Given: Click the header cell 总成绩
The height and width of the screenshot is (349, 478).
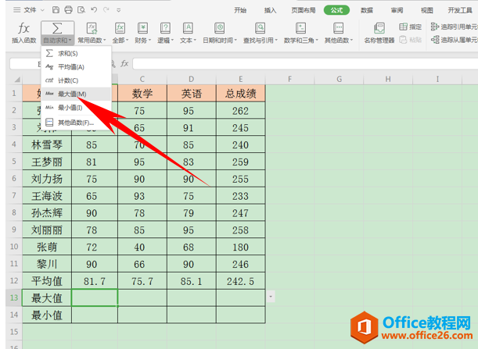Looking at the screenshot, I should tap(241, 94).
